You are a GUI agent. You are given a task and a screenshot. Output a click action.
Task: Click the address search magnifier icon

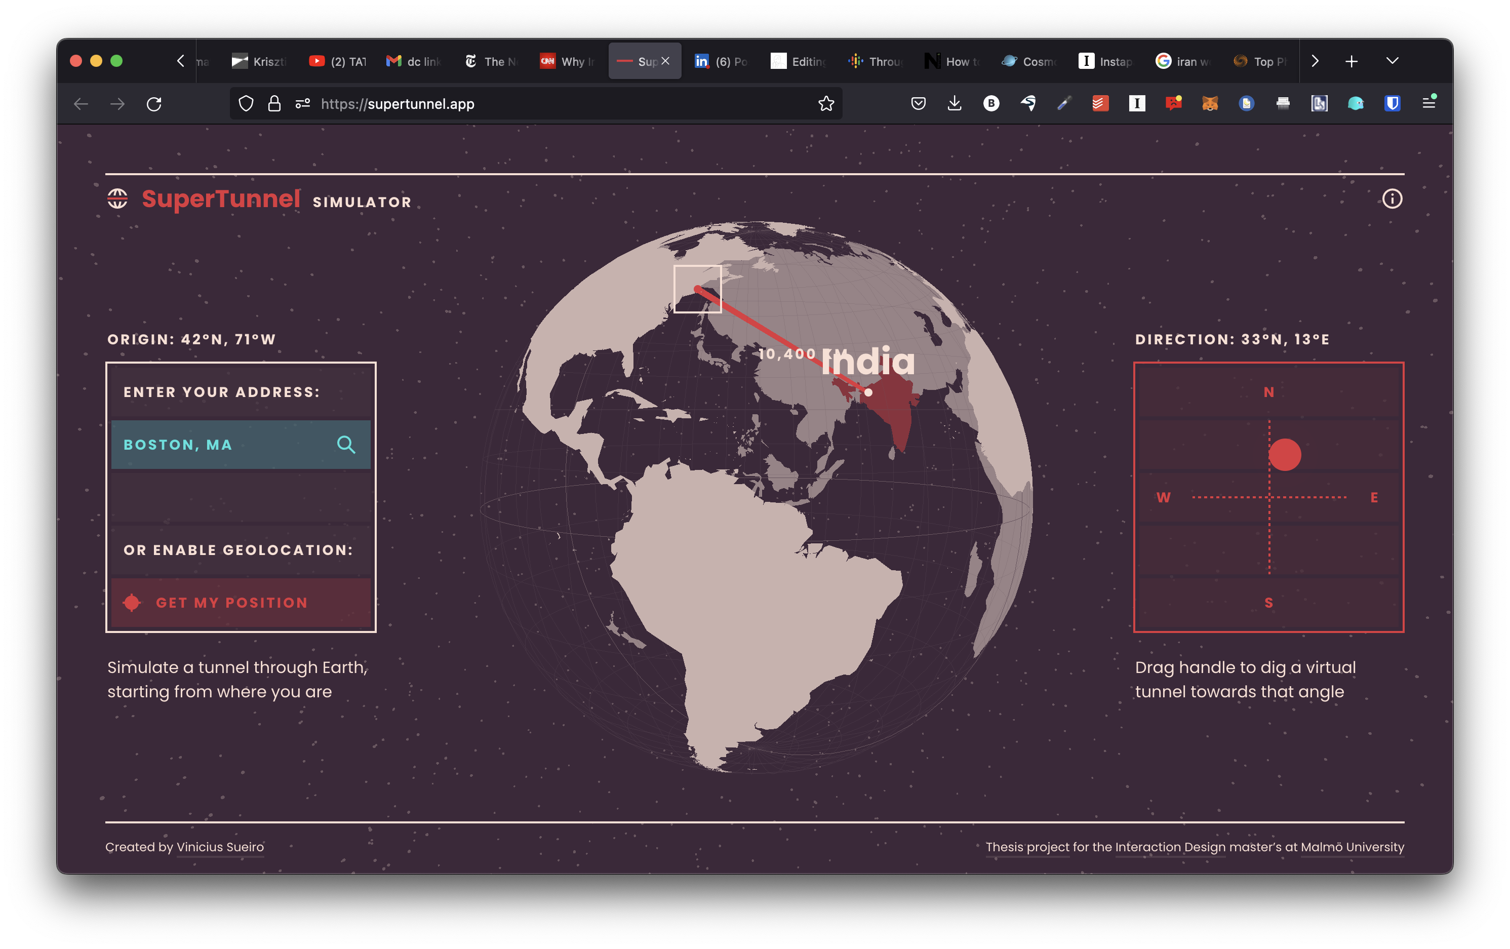[x=345, y=445]
